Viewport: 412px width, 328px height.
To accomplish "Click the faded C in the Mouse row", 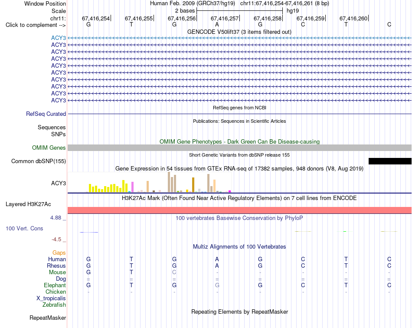I will tap(174, 272).
